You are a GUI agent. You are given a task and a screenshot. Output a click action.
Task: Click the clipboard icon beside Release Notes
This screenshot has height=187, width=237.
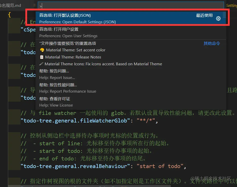coord(42,57)
